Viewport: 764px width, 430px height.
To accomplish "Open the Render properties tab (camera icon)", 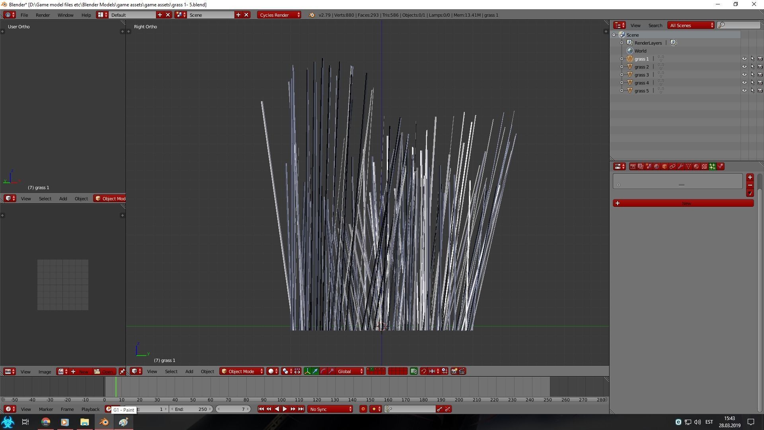I will pos(633,166).
